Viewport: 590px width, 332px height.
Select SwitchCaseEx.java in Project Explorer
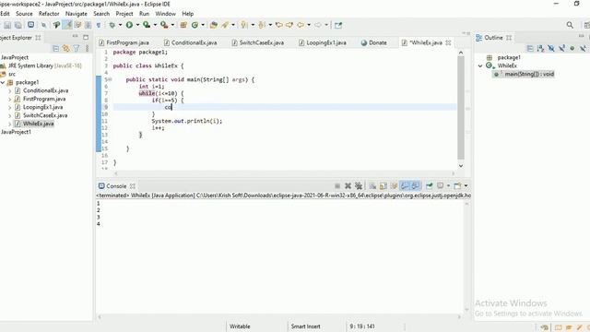coord(45,115)
